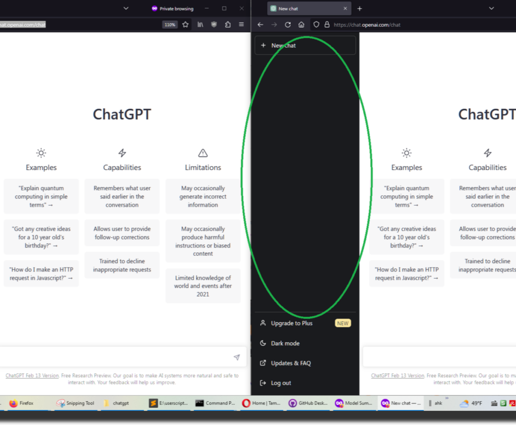Expand the left window's tab list chevron

pyautogui.click(x=125, y=8)
